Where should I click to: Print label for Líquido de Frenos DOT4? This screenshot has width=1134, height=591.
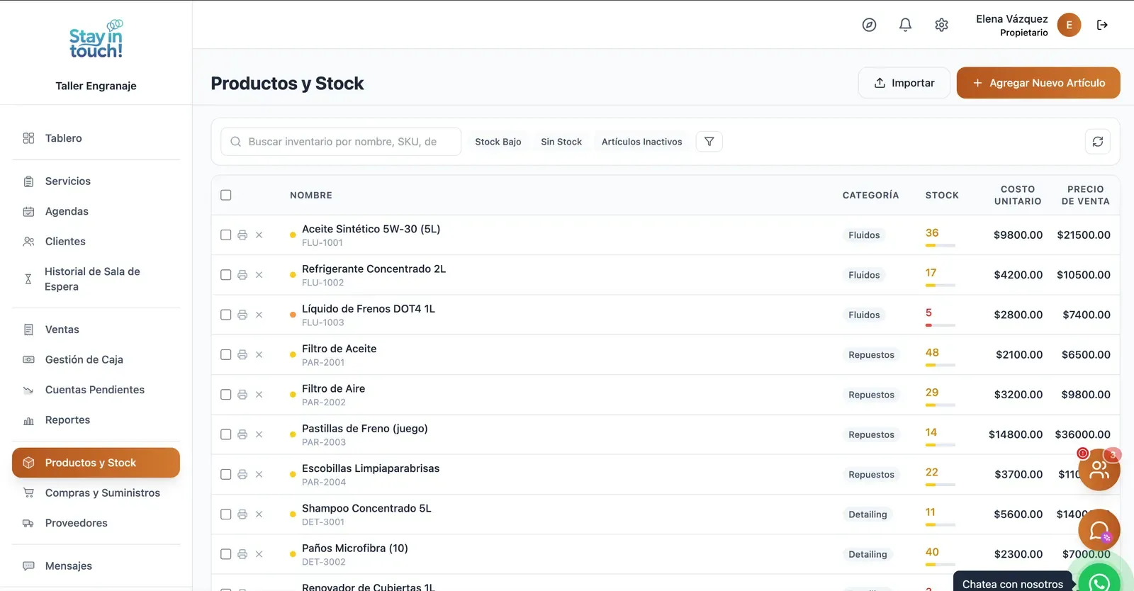242,315
